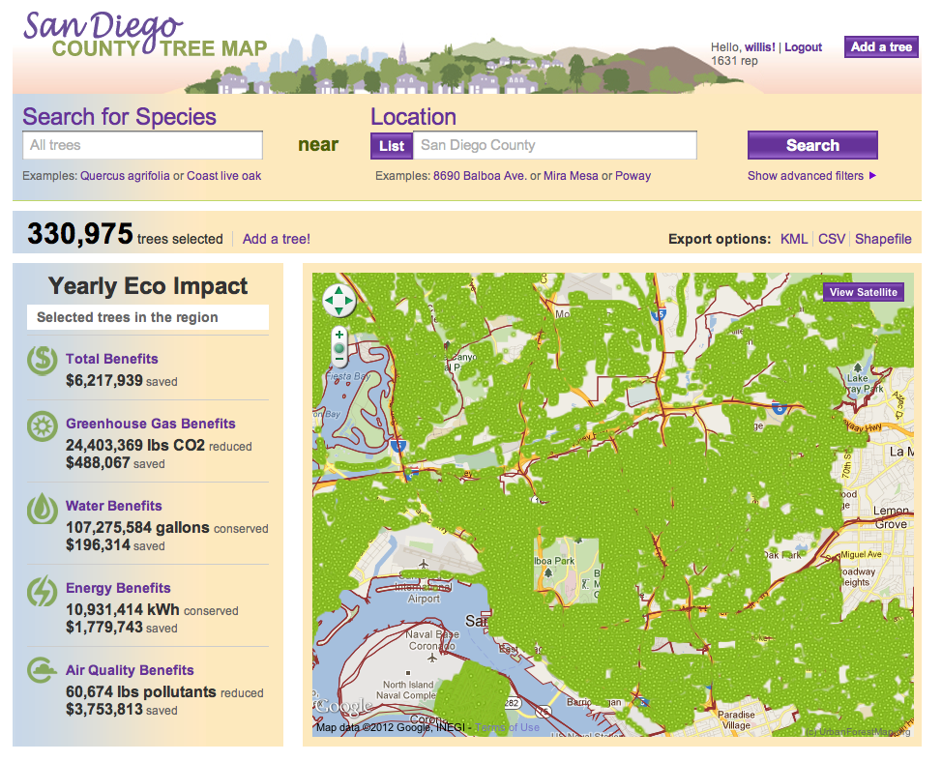Click the Google logo on the map
Viewport: 942px width, 762px height.
[343, 707]
